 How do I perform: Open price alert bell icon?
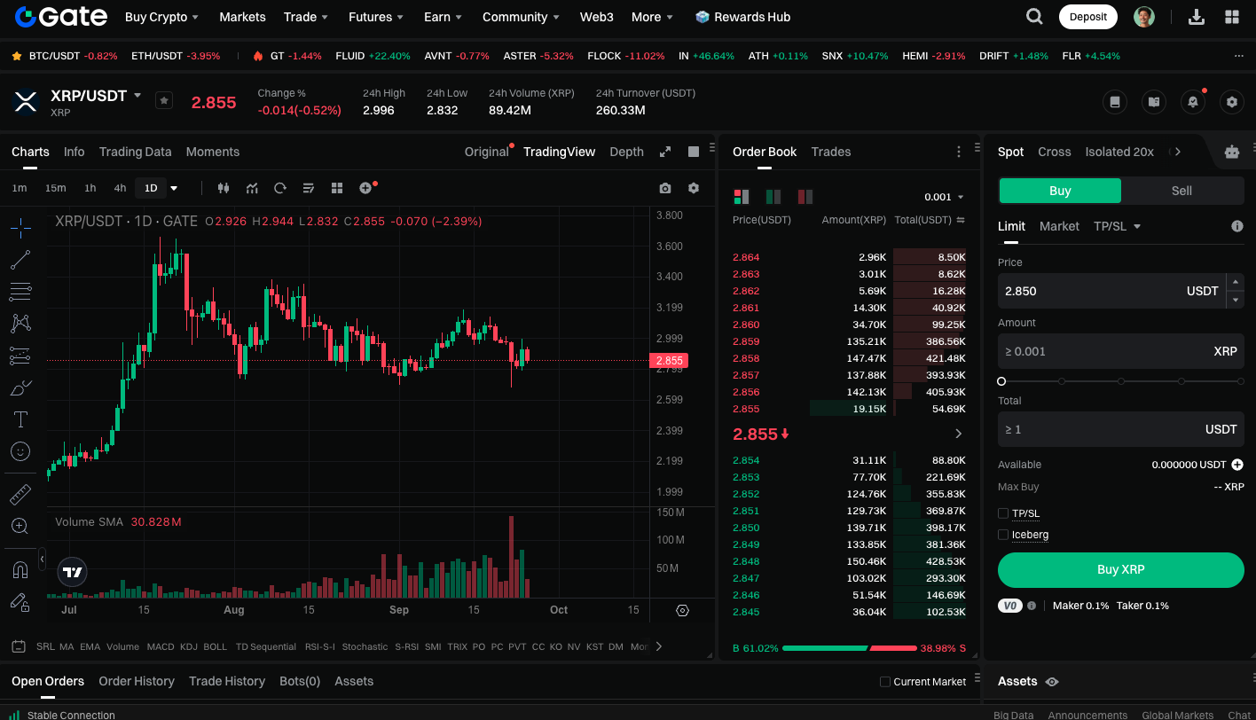point(1193,102)
